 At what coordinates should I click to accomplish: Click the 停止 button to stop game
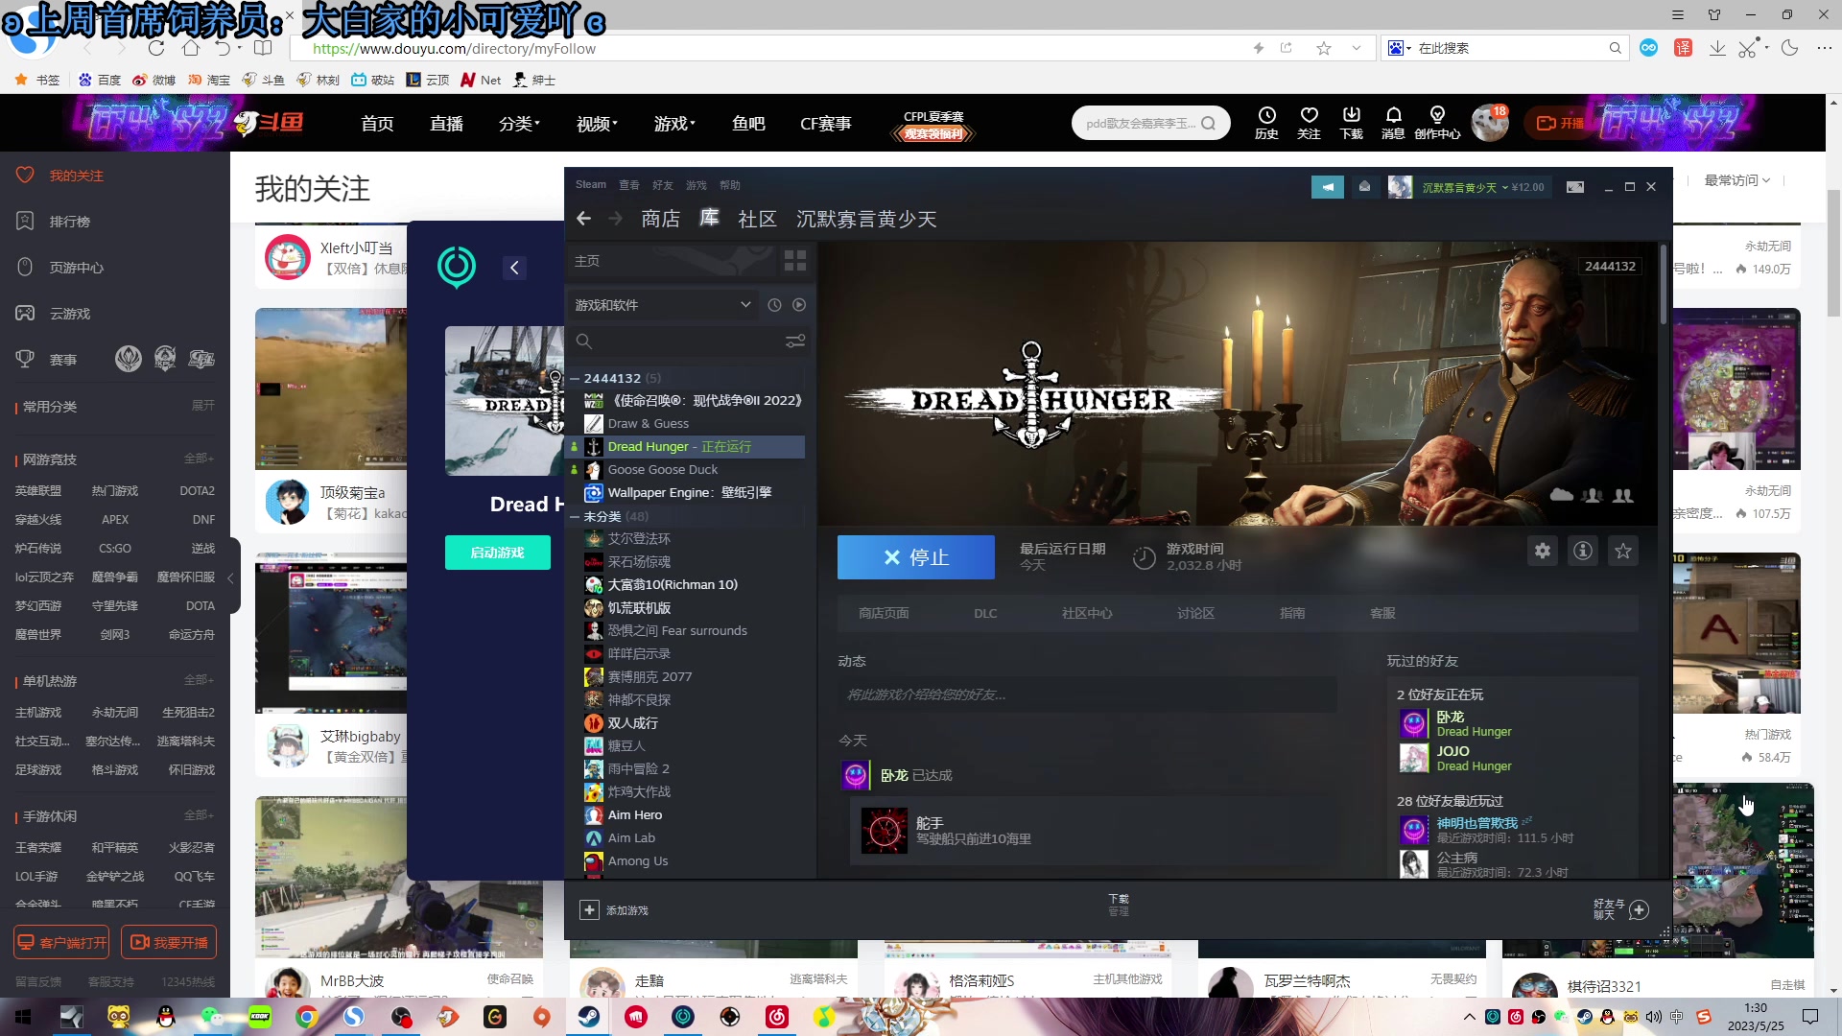(x=915, y=557)
